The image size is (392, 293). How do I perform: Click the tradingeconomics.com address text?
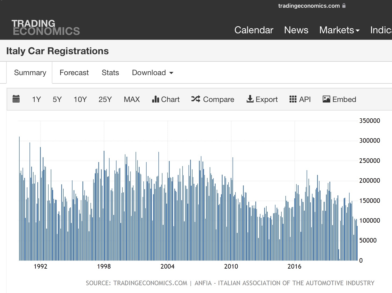coord(309,6)
